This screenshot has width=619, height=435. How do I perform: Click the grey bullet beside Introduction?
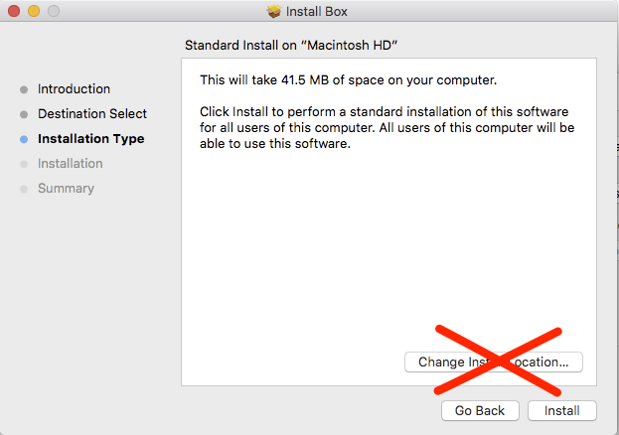[x=24, y=89]
